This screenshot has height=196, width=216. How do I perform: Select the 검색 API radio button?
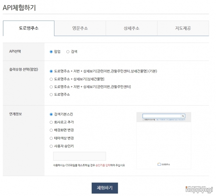pos(68,52)
